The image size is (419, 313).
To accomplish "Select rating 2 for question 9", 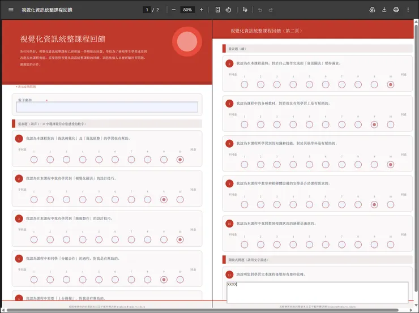I will click(x=260, y=205).
